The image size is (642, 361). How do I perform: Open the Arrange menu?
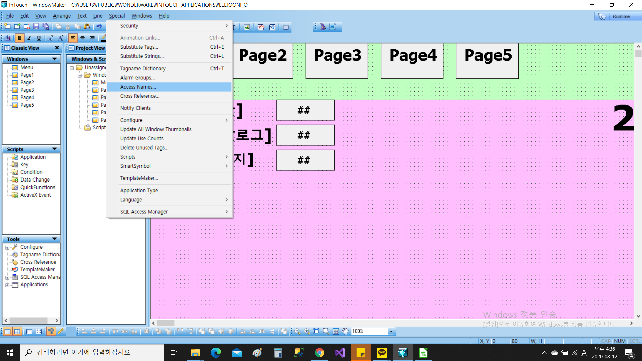[62, 16]
